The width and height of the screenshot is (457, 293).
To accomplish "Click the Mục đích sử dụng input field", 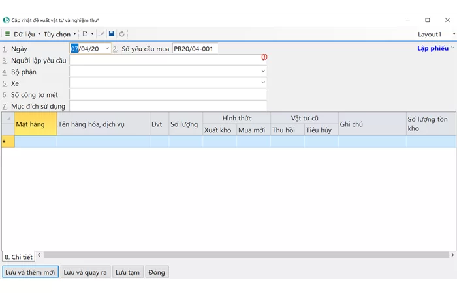I will coord(168,106).
